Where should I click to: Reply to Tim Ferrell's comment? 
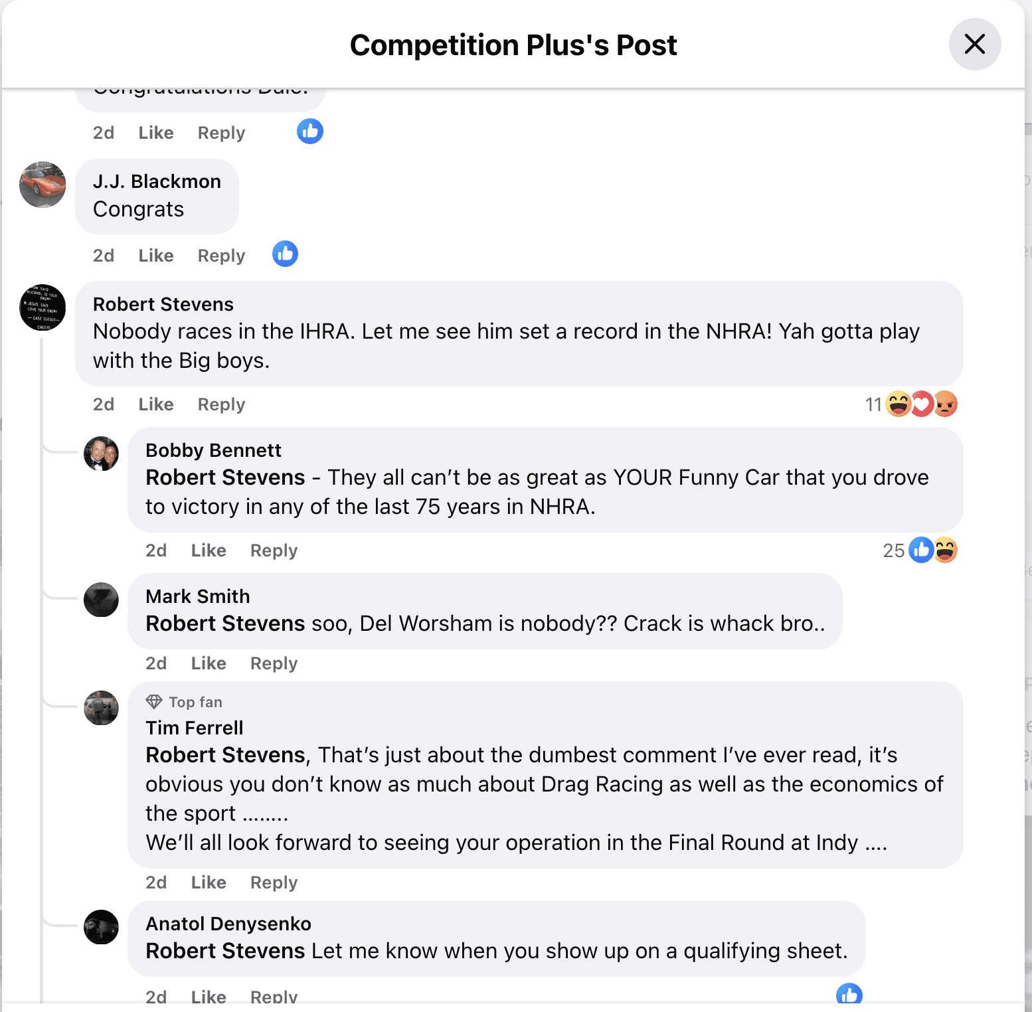click(273, 882)
